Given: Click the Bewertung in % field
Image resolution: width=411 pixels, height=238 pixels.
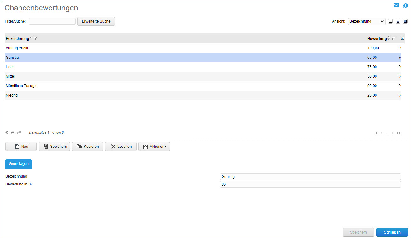Looking at the screenshot, I should point(311,185).
